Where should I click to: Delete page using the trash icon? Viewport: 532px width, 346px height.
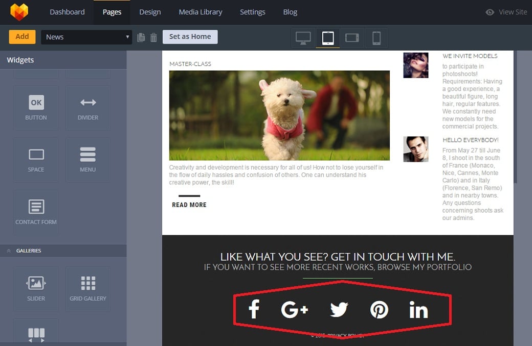pos(153,37)
